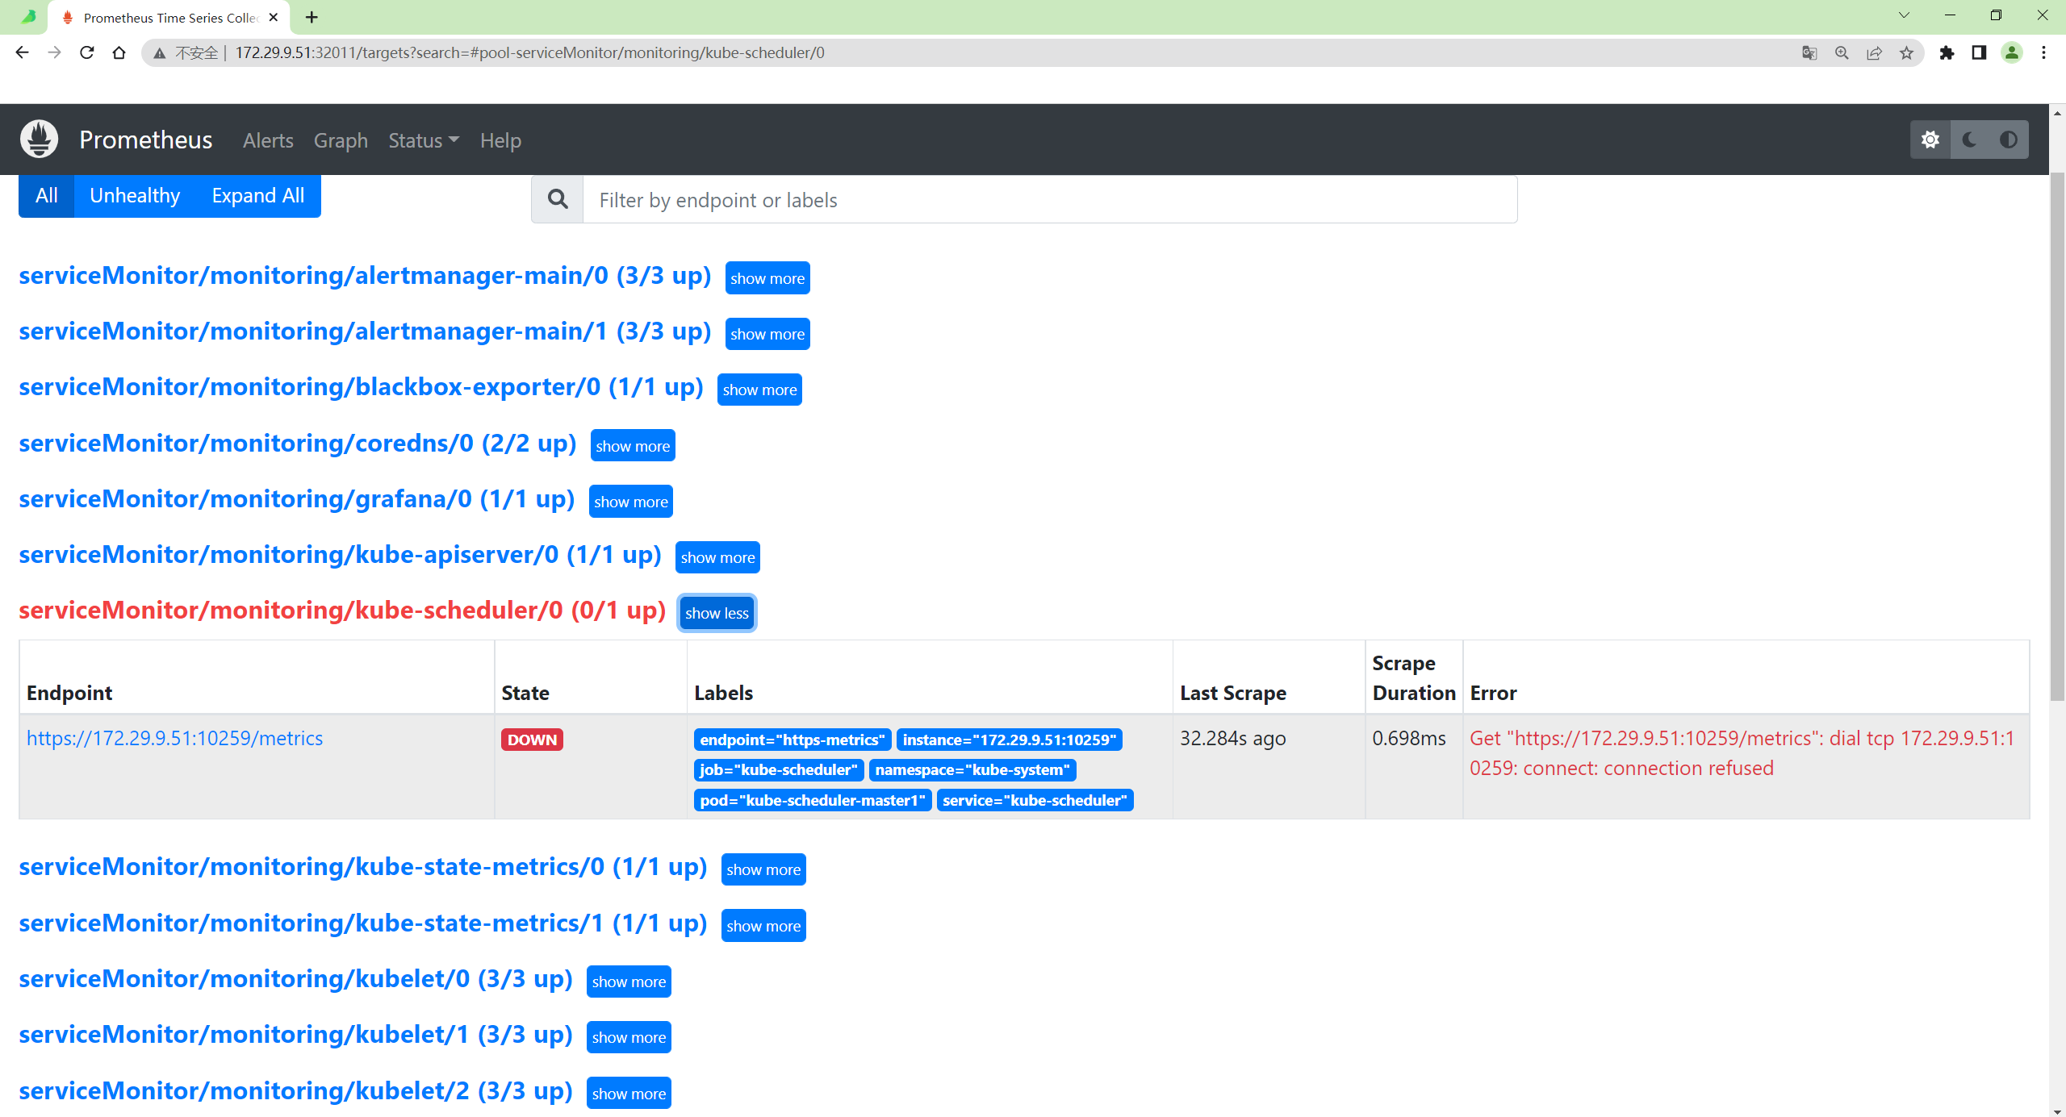Switch to dark theme moon icon
The image size is (2066, 1117).
click(x=1969, y=140)
